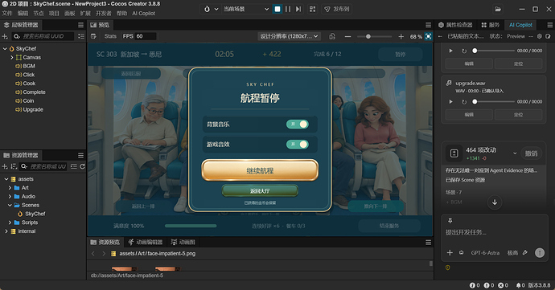Expand the Audio folder
This screenshot has width=555, height=290.
coord(10,196)
